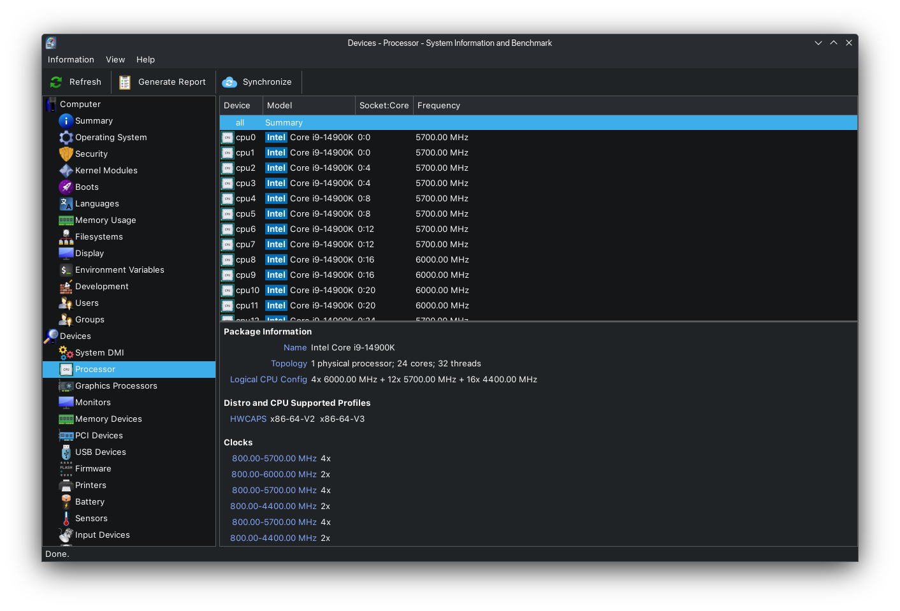Select the cpu5 row
Screen dimensions: 900x611
coord(538,214)
